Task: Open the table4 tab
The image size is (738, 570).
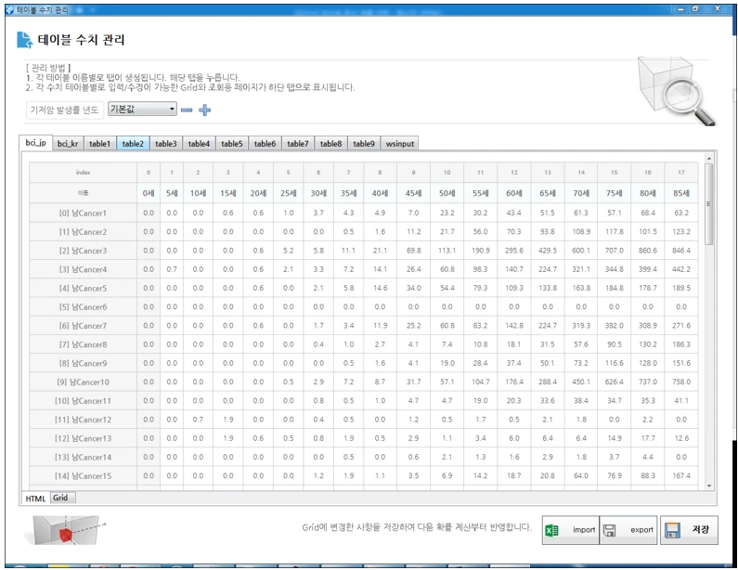Action: tap(199, 144)
